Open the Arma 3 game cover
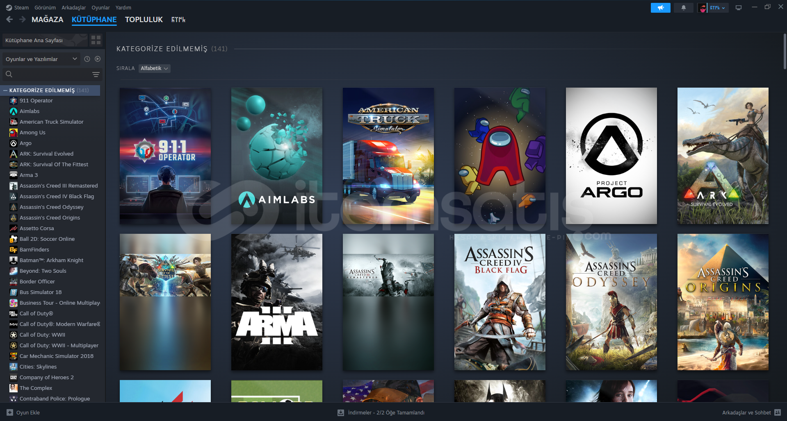Screen dimensions: 787x421 [x=277, y=302]
